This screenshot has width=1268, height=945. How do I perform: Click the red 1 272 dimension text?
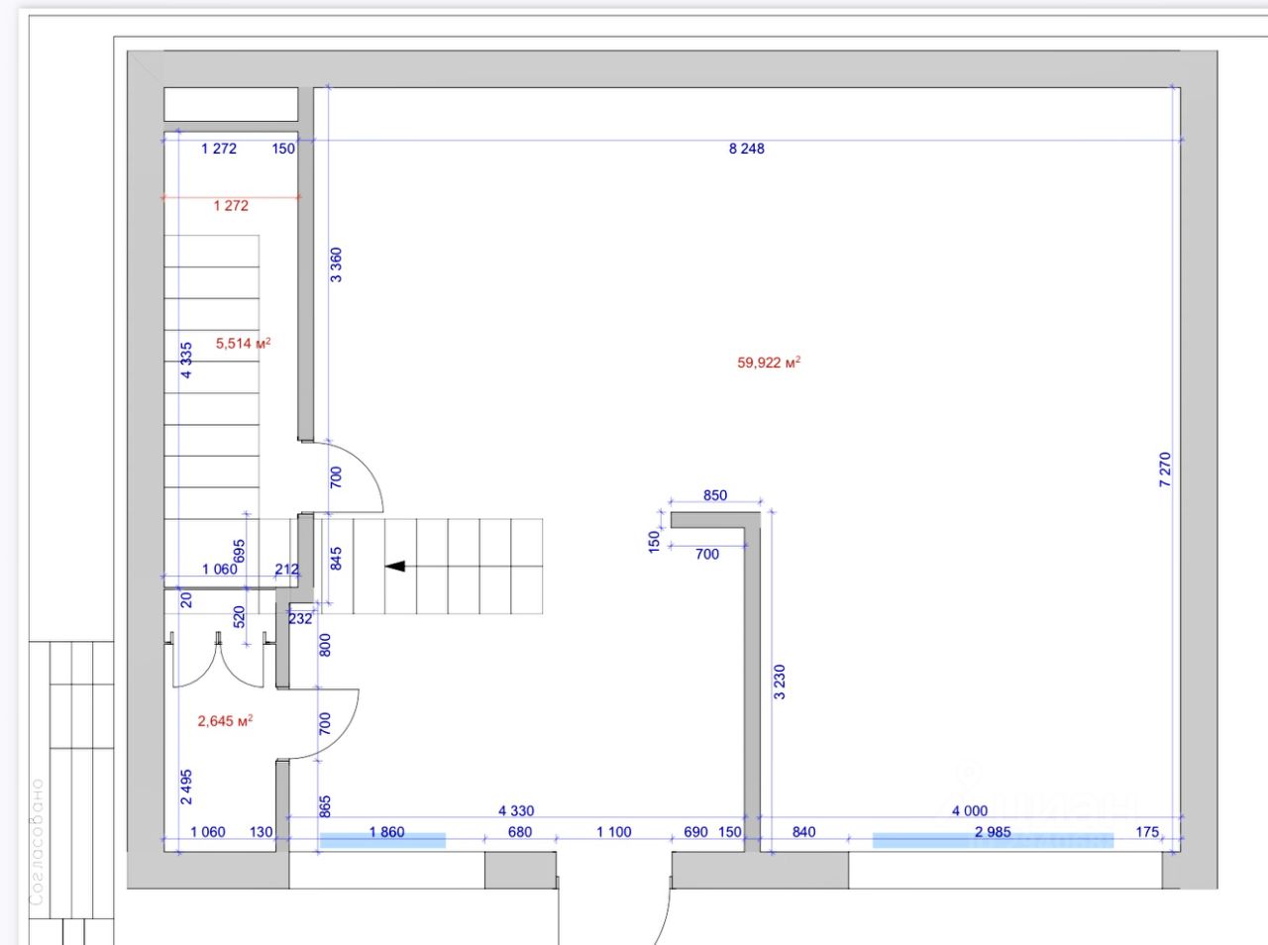point(231,206)
